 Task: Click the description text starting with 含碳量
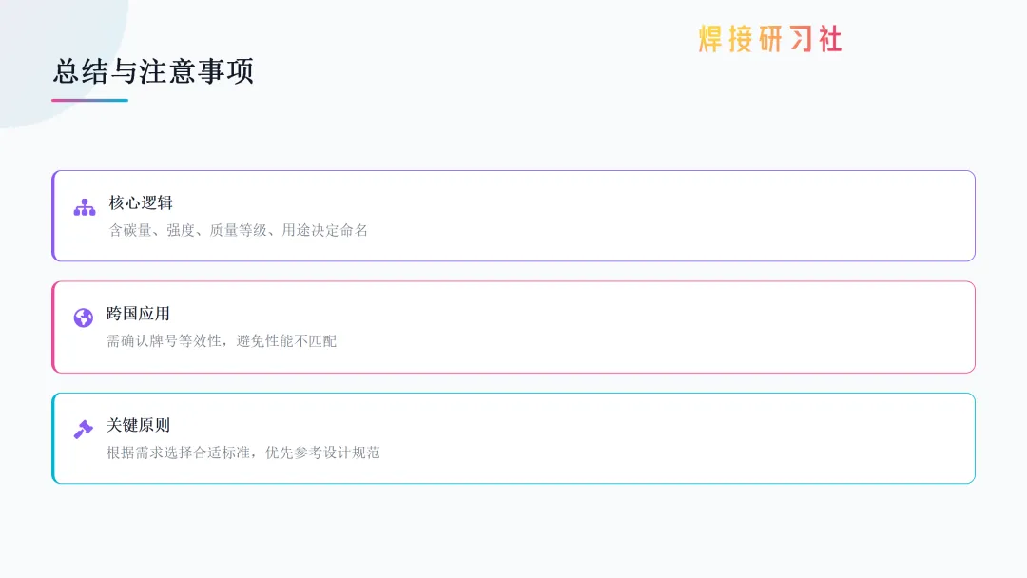point(238,230)
